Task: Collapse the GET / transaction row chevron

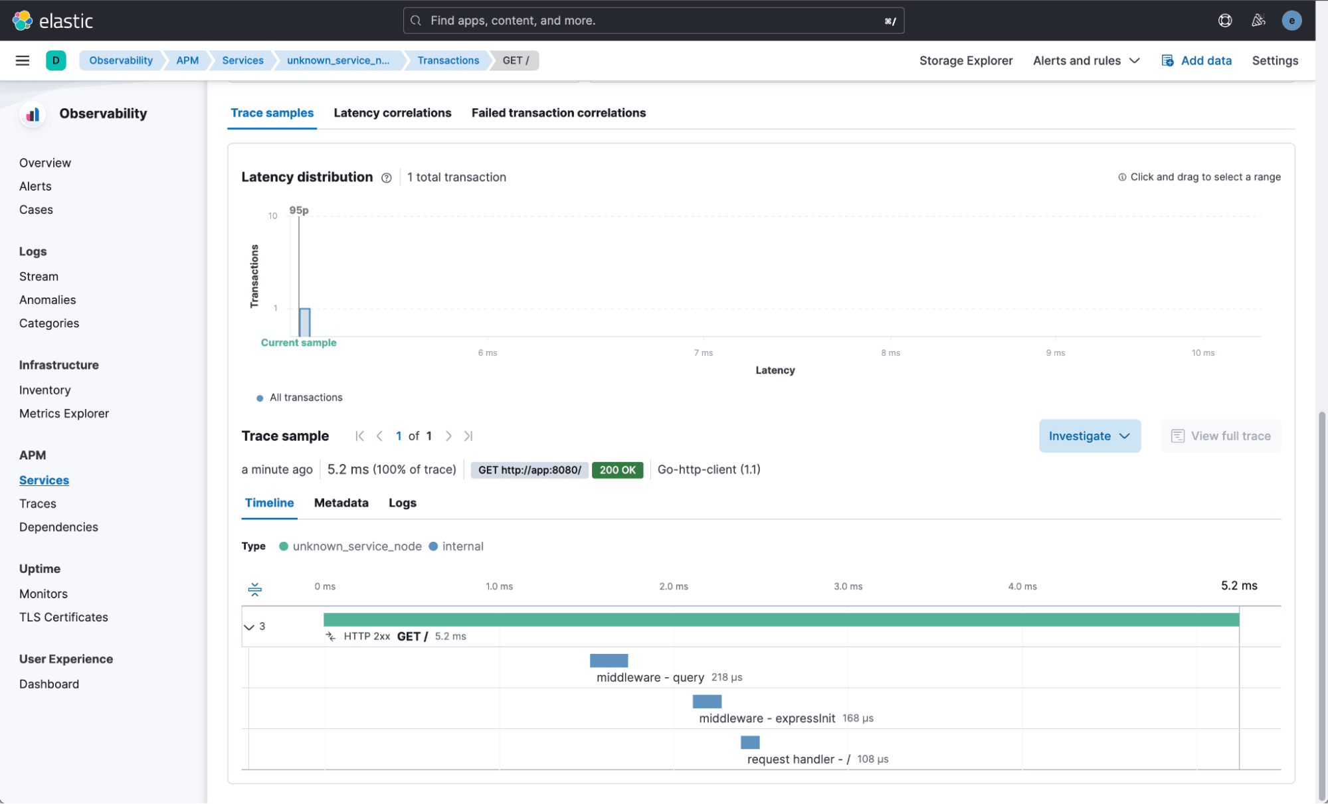Action: point(249,627)
